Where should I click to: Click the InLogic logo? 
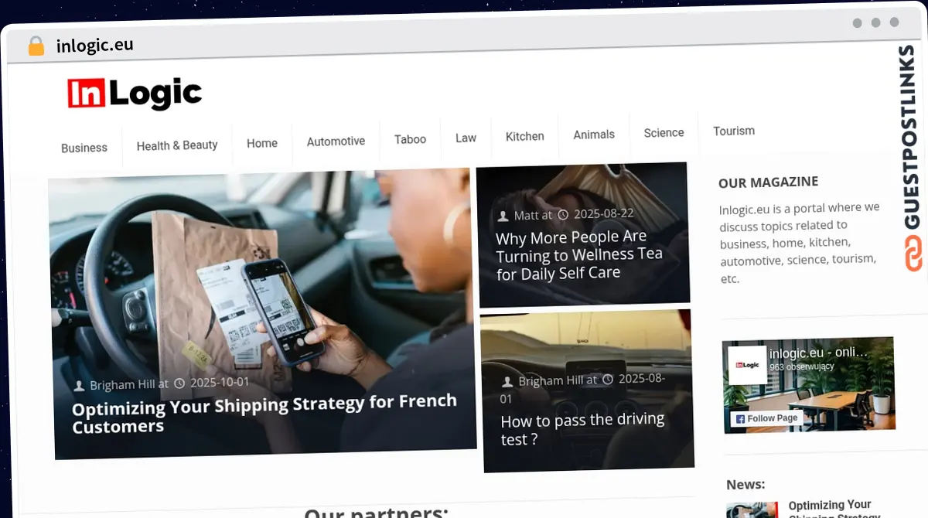pyautogui.click(x=135, y=94)
